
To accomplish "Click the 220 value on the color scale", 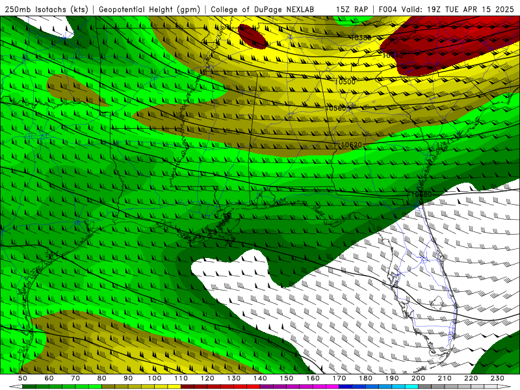I will 471,378.
